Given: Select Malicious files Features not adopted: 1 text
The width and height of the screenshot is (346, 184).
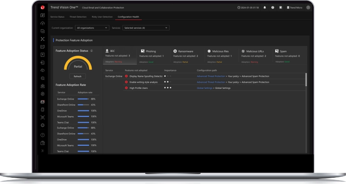Looking at the screenshot, I should pyautogui.click(x=219, y=56).
